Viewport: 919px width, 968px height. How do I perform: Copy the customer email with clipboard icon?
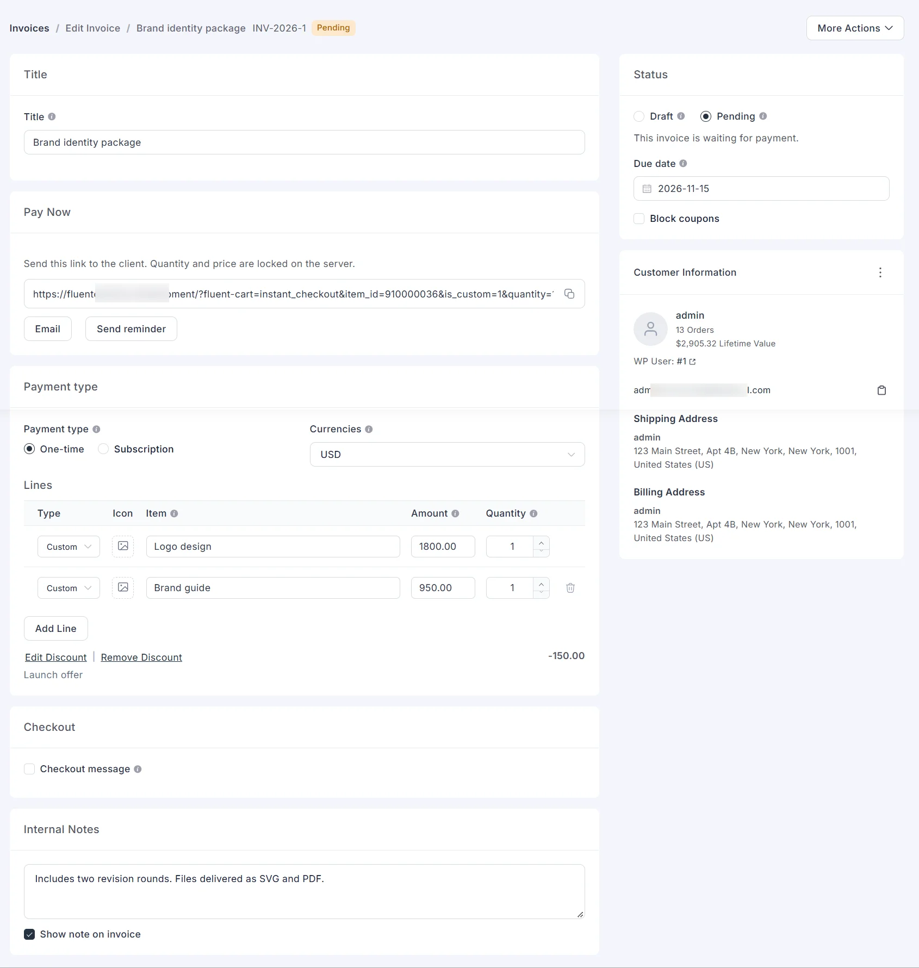881,390
